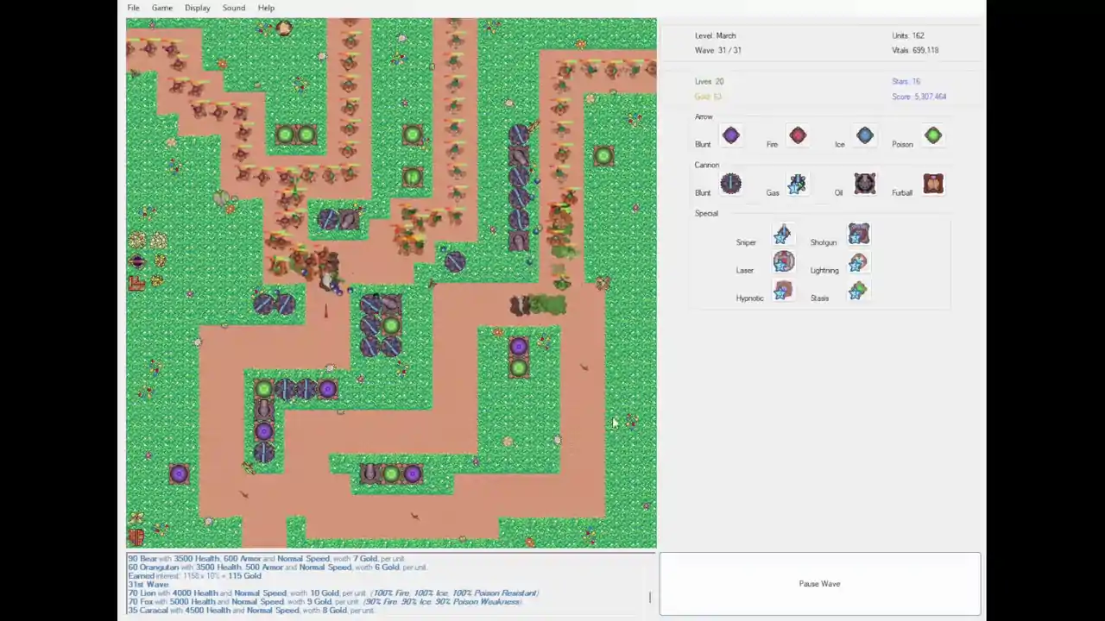The image size is (1105, 621).
Task: Click the 'Cannon' tower category heading
Action: [706, 165]
